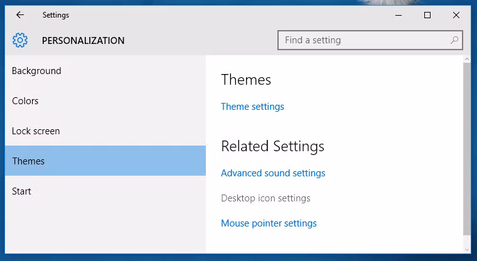This screenshot has width=477, height=261.
Task: Open the Start personalization section
Action: click(21, 191)
